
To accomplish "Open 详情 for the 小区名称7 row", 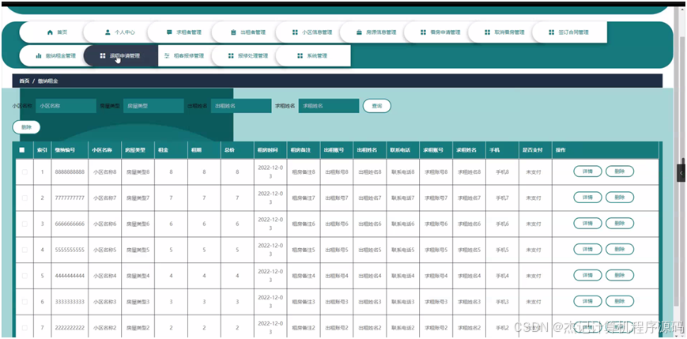I will pyautogui.click(x=587, y=198).
